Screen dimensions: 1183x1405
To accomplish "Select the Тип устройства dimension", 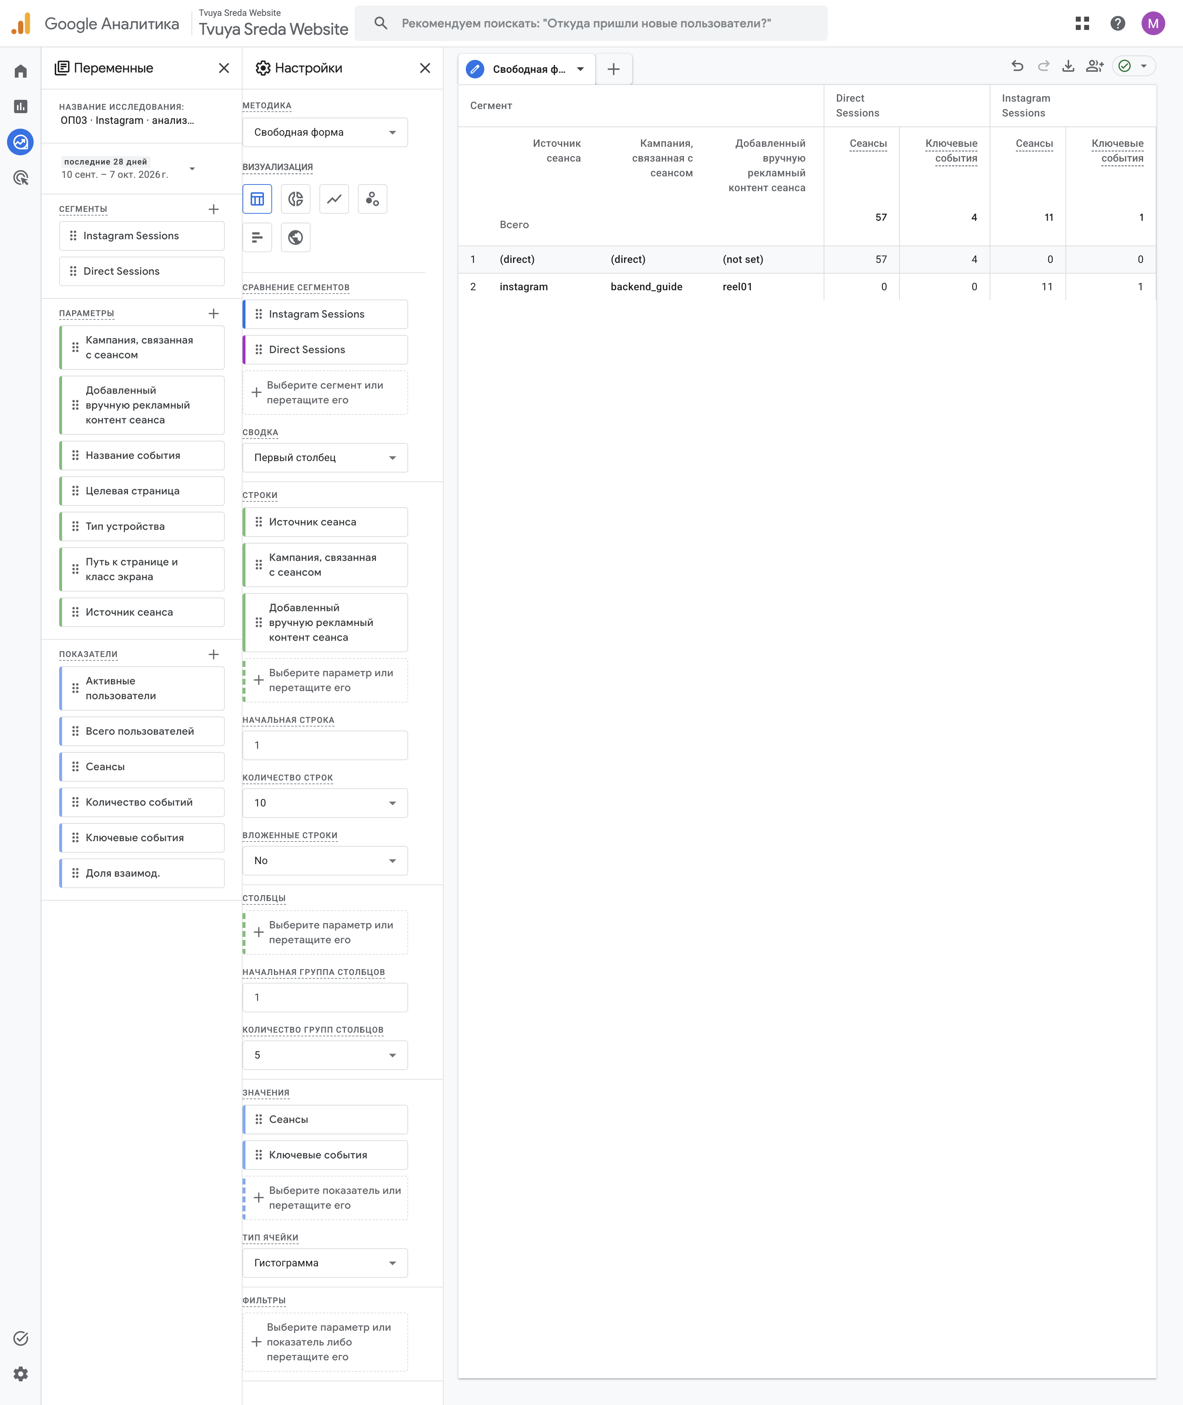I will pyautogui.click(x=142, y=527).
